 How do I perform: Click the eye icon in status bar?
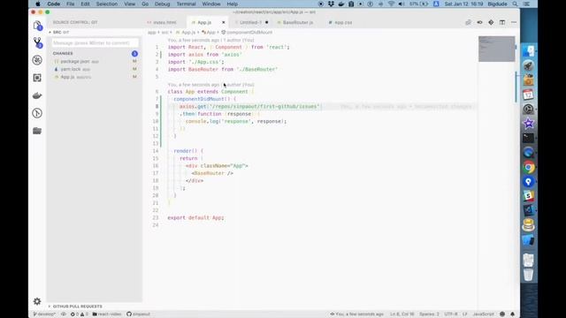64,314
